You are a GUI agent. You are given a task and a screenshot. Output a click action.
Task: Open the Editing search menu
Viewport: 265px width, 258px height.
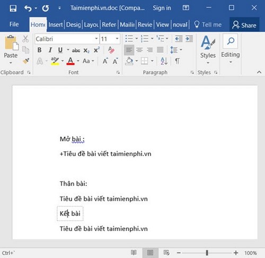tap(231, 49)
